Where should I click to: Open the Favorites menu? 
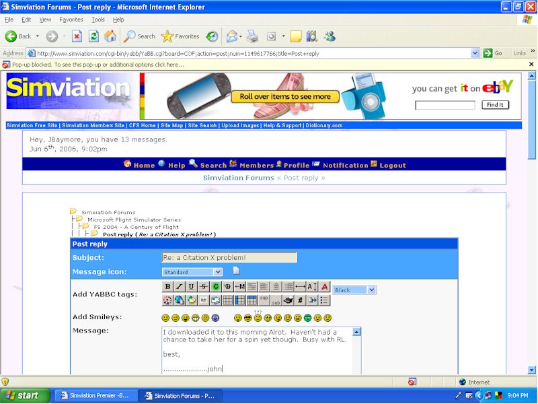(71, 20)
